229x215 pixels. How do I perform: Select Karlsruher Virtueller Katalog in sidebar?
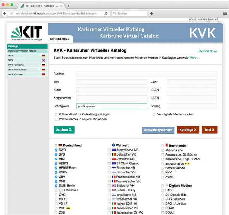coord(27,51)
